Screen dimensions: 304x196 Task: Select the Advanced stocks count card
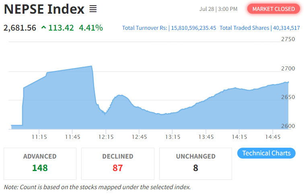pyautogui.click(x=40, y=163)
